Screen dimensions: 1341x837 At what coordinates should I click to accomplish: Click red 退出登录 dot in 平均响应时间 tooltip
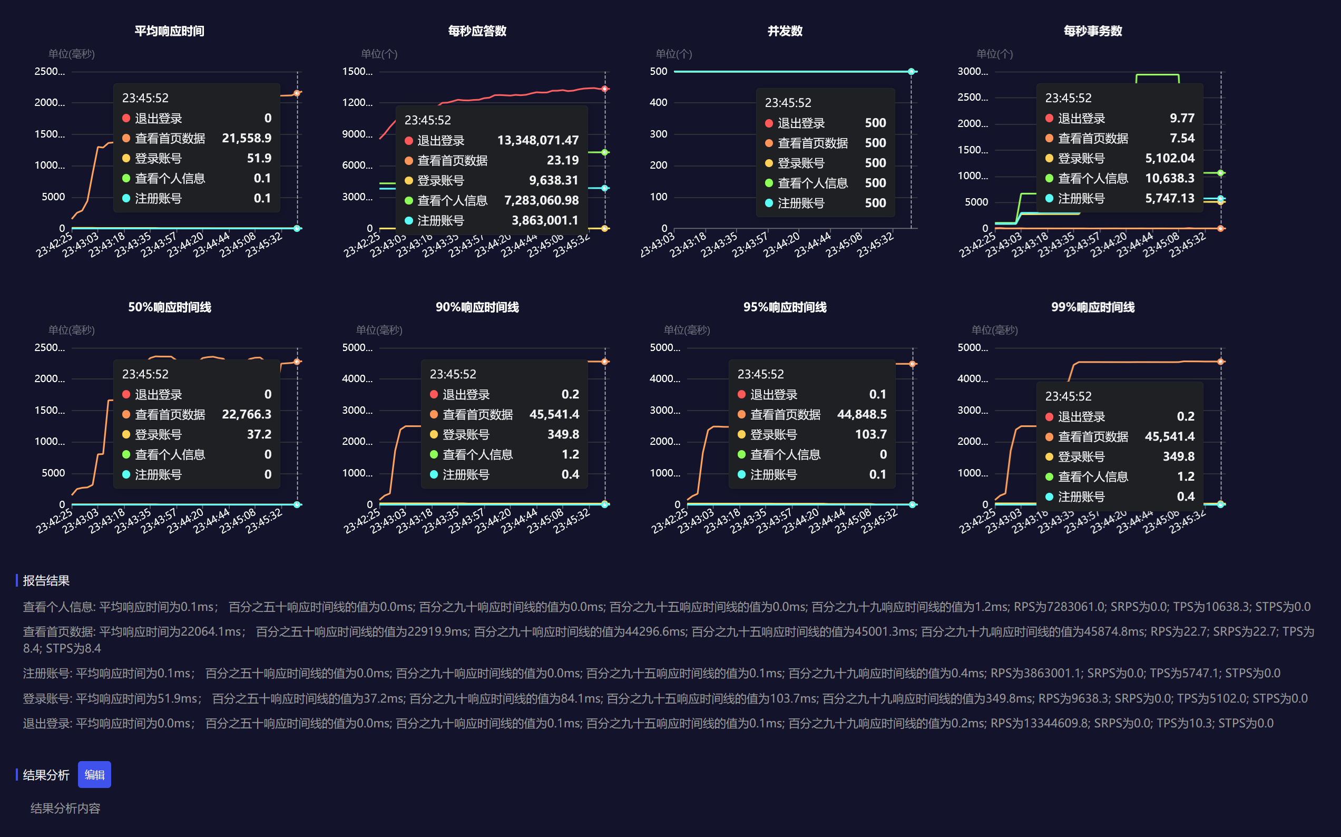coord(126,118)
